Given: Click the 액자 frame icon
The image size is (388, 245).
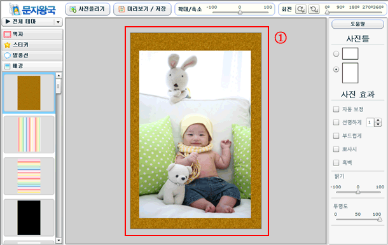Looking at the screenshot, I should 7,34.
